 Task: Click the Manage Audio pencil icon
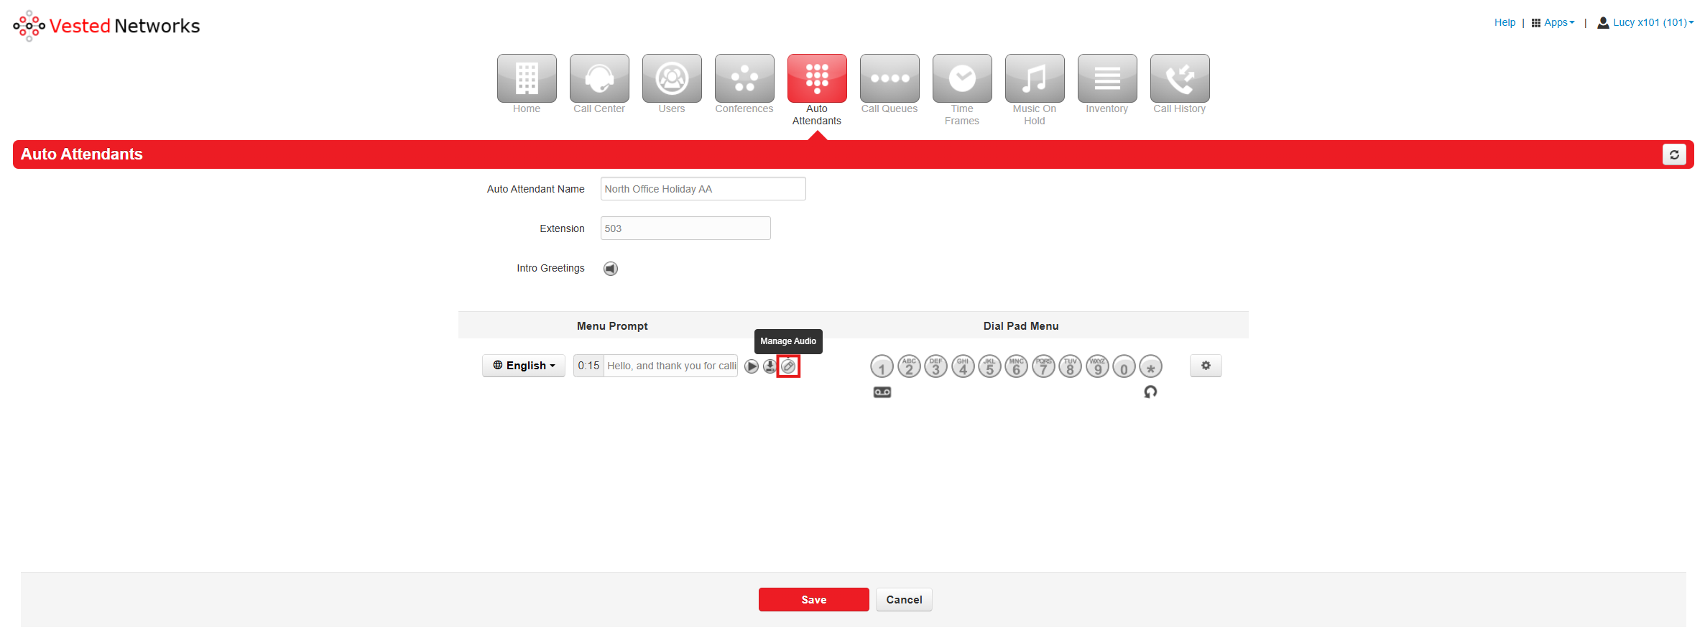pos(788,366)
